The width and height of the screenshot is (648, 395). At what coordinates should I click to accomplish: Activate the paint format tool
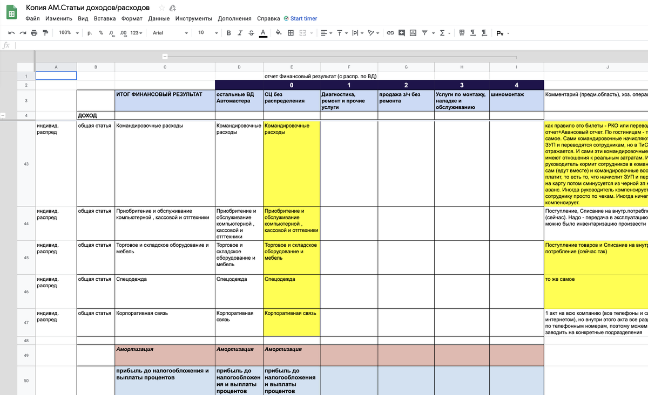pyautogui.click(x=45, y=33)
